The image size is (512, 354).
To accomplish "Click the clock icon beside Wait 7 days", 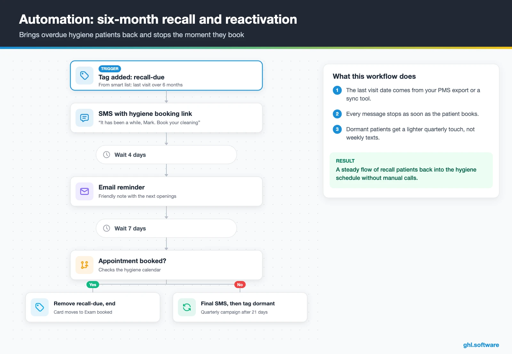I will (107, 228).
